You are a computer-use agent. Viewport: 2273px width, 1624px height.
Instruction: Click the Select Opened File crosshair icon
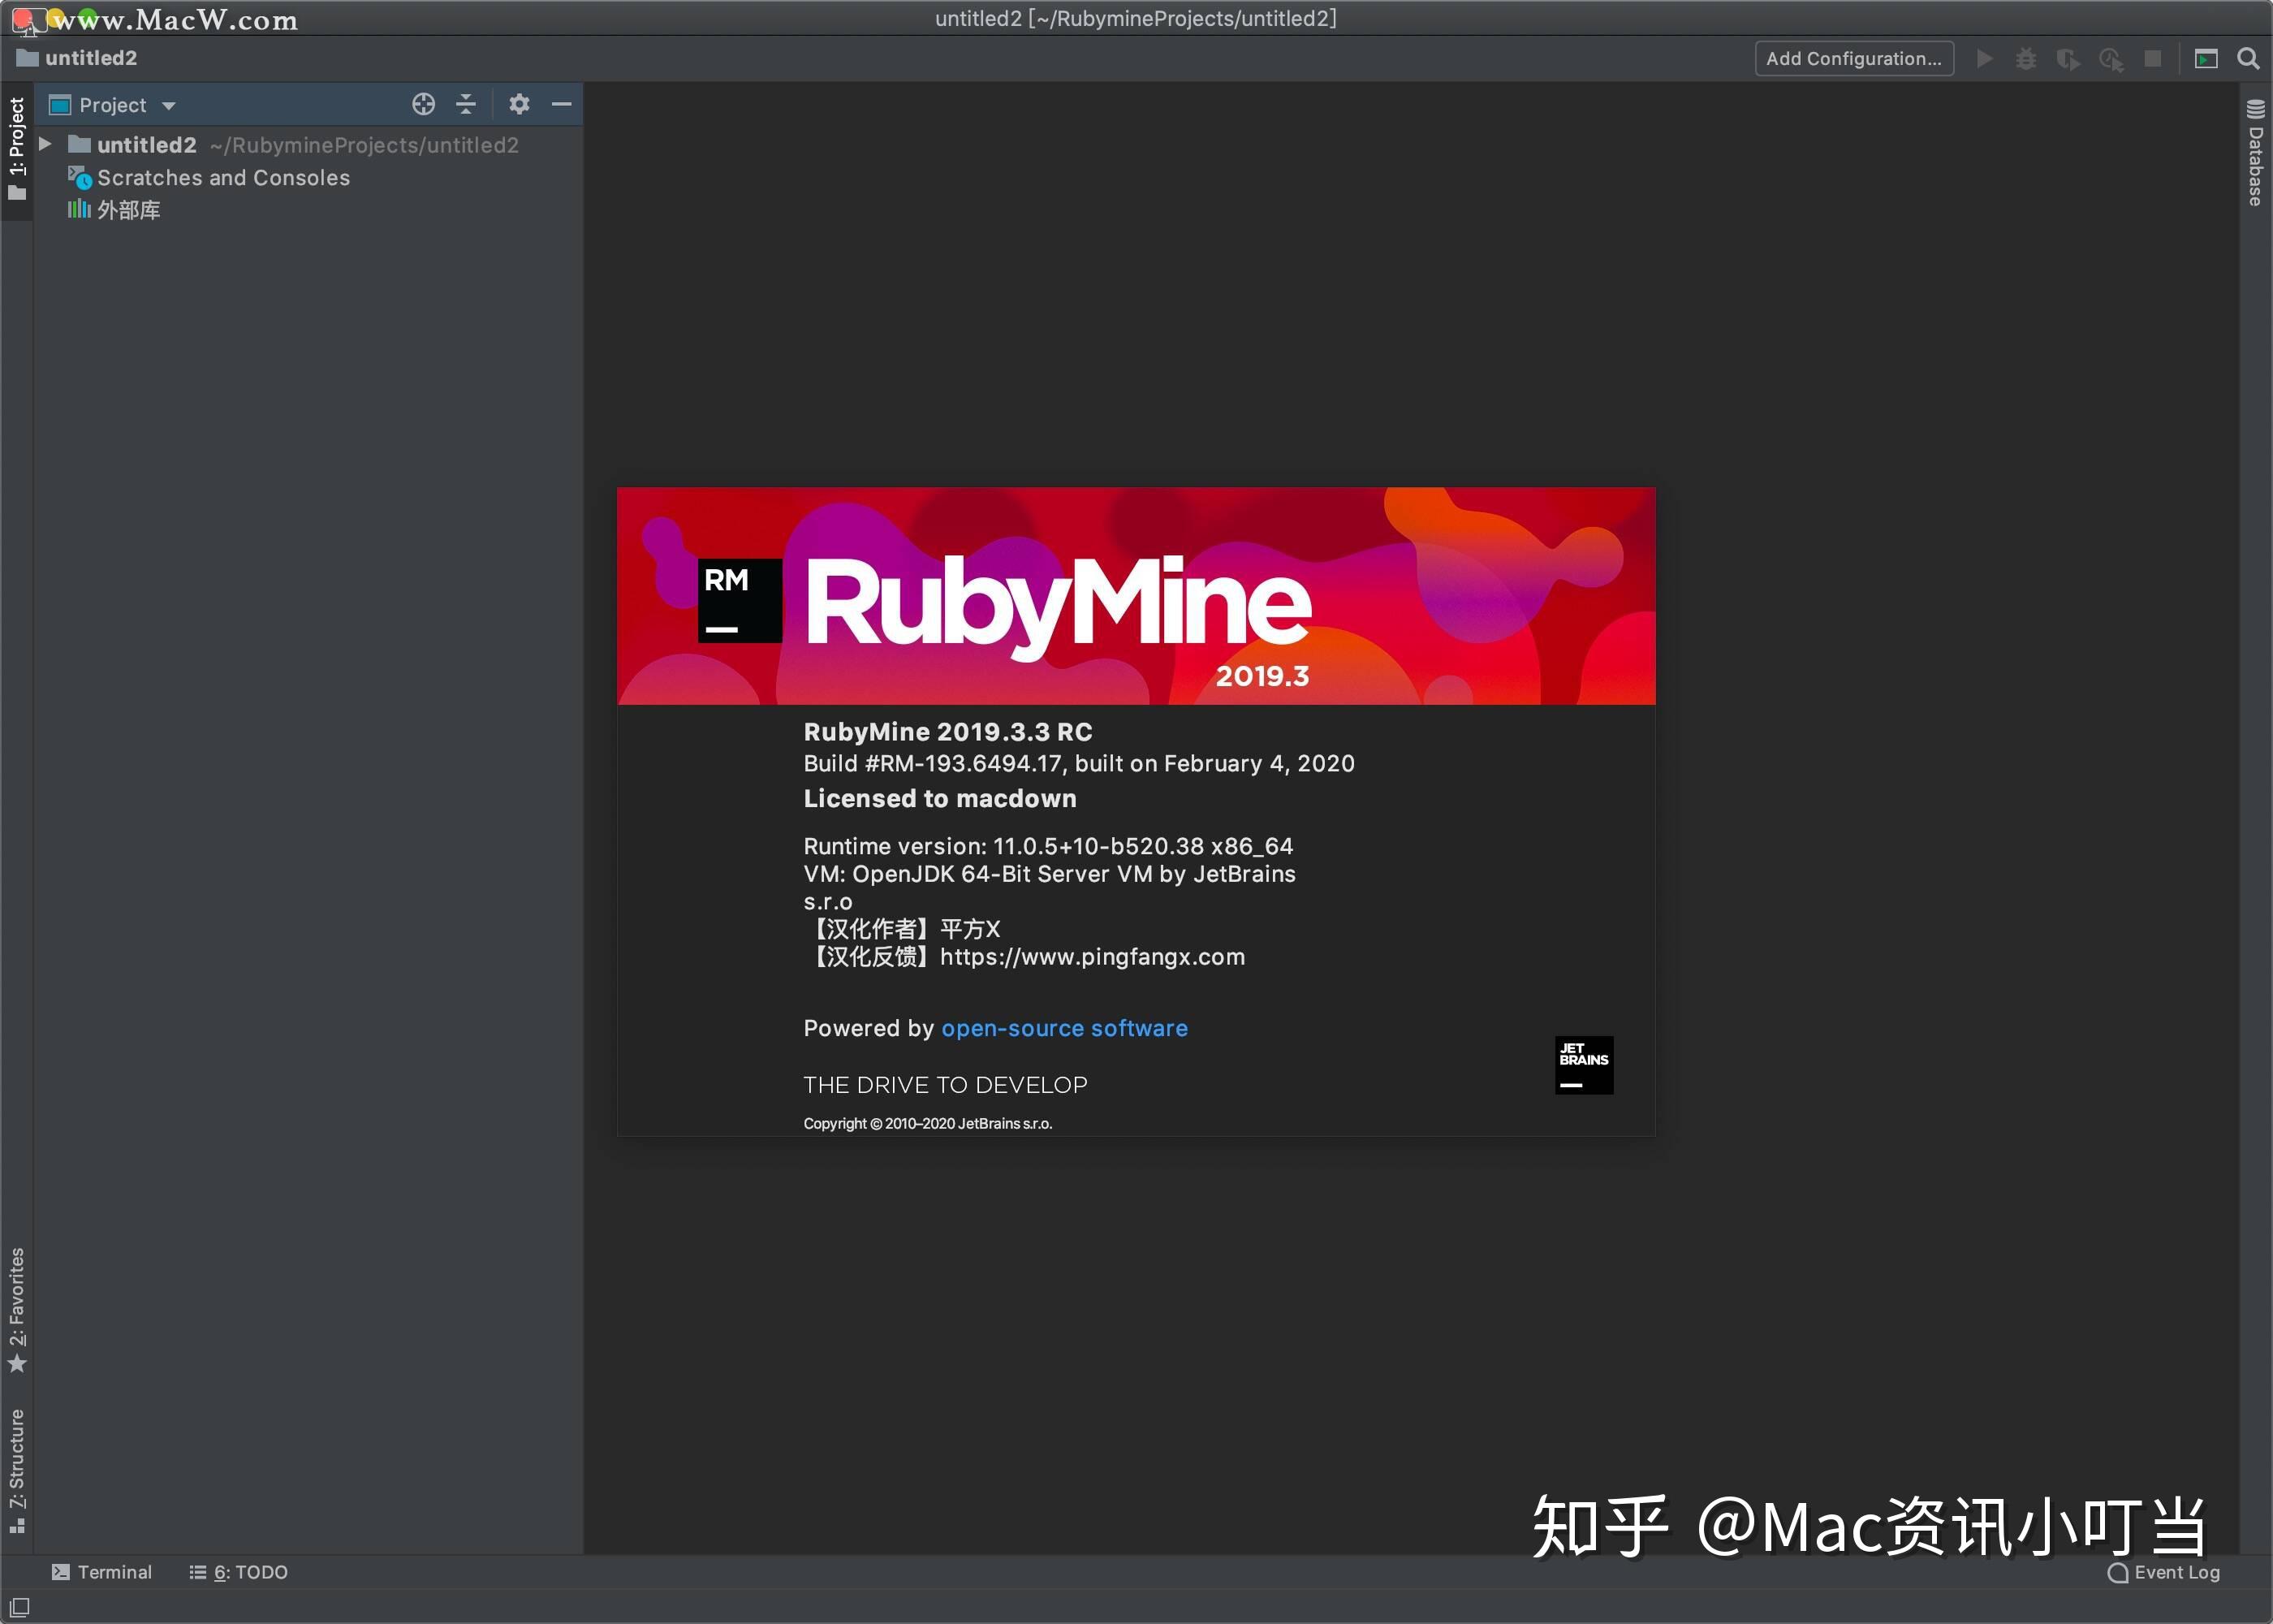(423, 104)
